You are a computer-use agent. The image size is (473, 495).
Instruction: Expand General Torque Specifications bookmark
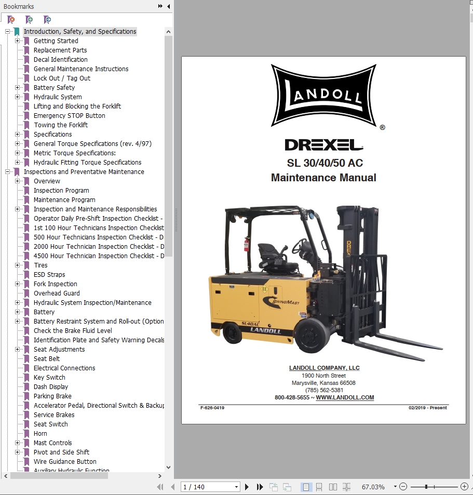click(x=17, y=144)
